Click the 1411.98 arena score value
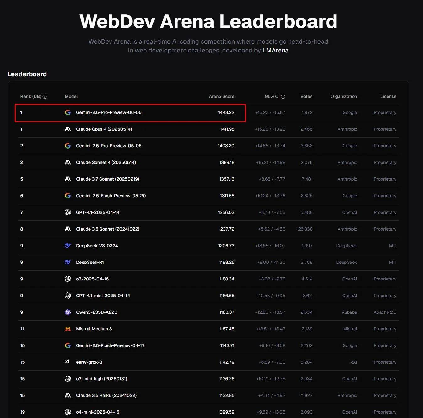423x418 pixels. click(227, 129)
